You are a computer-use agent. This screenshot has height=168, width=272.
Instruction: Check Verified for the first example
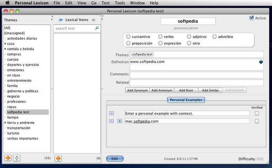tap(257, 113)
